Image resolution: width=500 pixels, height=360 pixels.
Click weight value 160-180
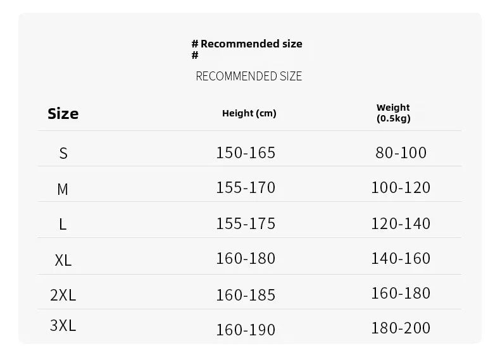click(401, 293)
